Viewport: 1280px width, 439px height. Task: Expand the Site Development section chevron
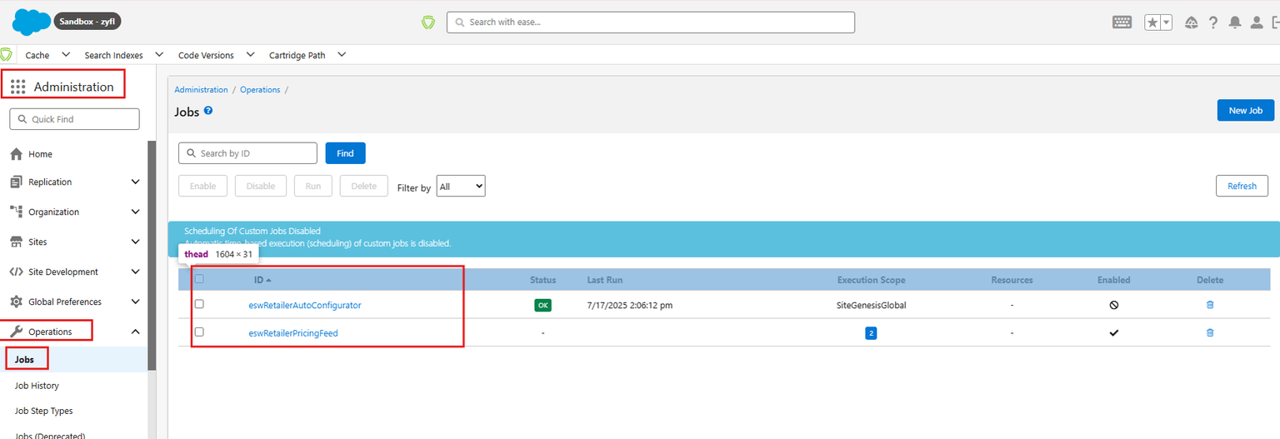click(x=135, y=272)
